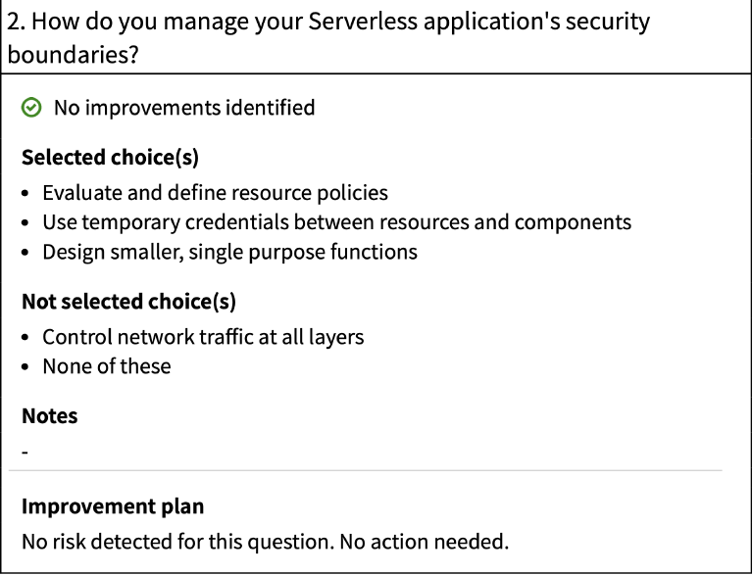Click the 'Notes' heading

(49, 416)
